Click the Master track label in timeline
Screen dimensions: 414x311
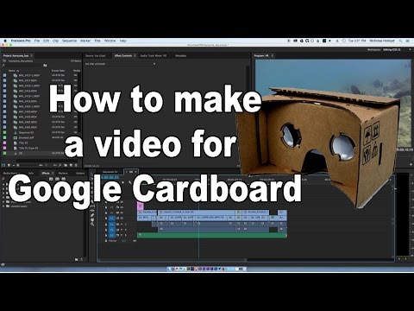click(113, 241)
